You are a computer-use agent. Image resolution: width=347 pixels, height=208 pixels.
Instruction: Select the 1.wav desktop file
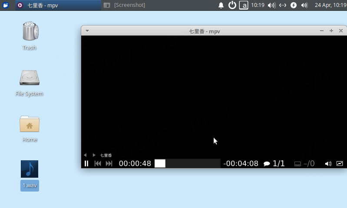tap(30, 175)
